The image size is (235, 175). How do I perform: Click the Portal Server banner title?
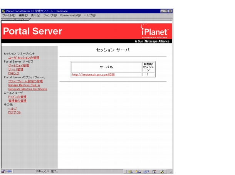point(32,31)
